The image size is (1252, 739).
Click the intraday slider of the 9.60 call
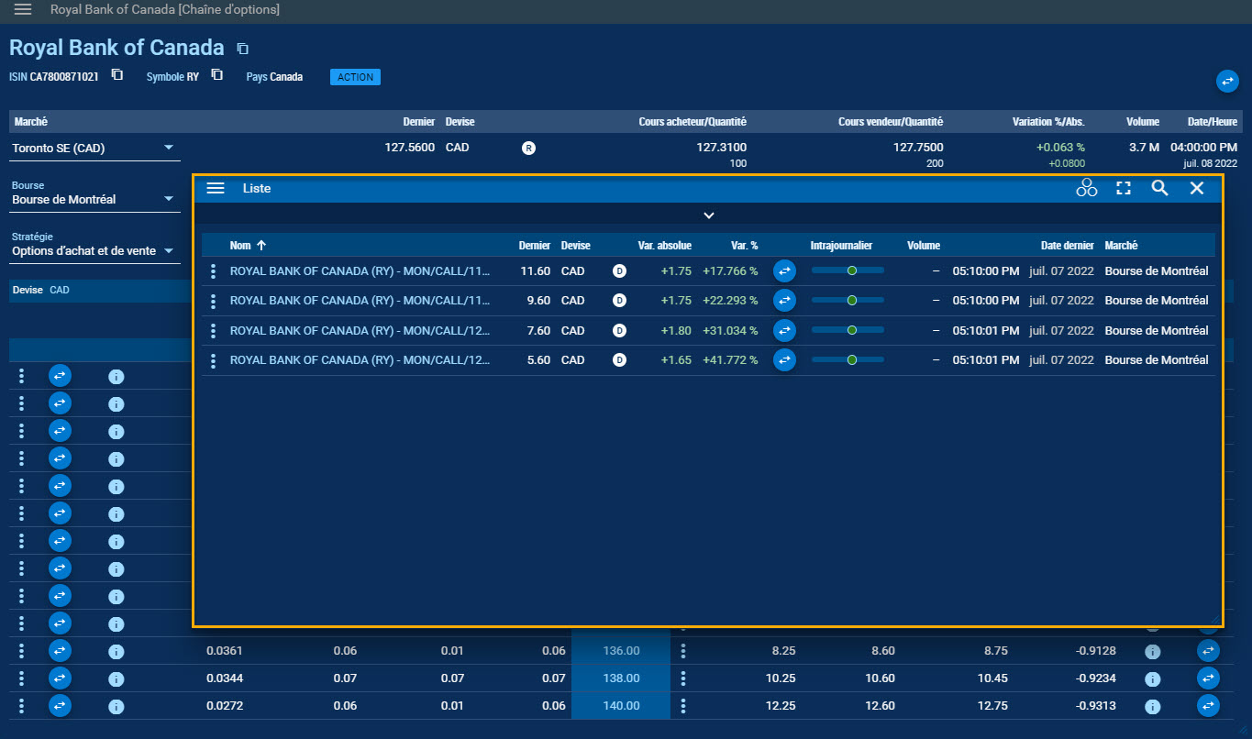[x=848, y=301]
